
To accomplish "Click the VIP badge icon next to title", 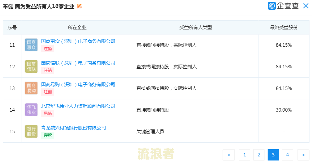I will click(x=79, y=6).
